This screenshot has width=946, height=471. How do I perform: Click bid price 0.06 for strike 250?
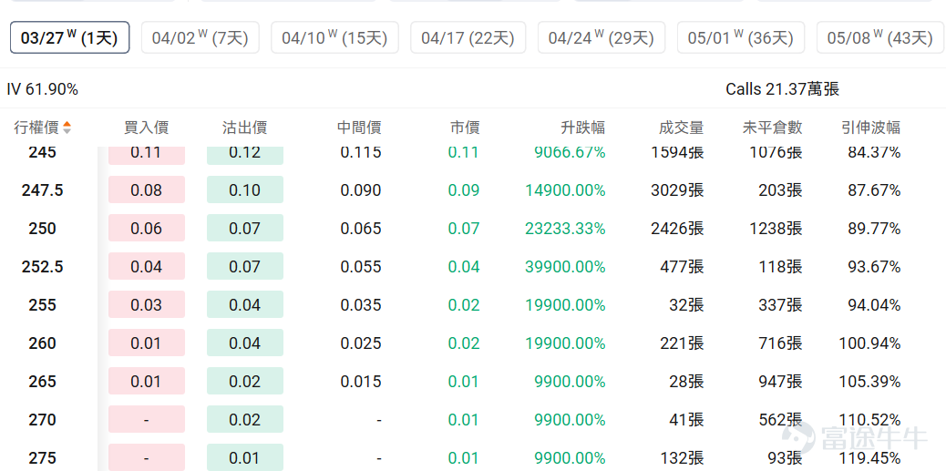tap(147, 229)
